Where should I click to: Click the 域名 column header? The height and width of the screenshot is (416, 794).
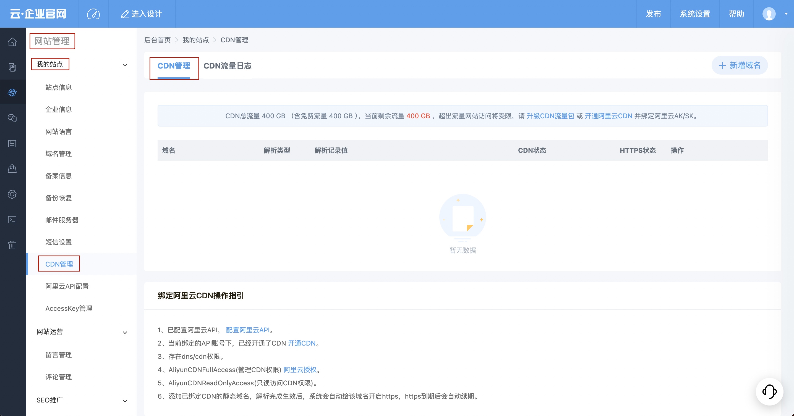[169, 150]
